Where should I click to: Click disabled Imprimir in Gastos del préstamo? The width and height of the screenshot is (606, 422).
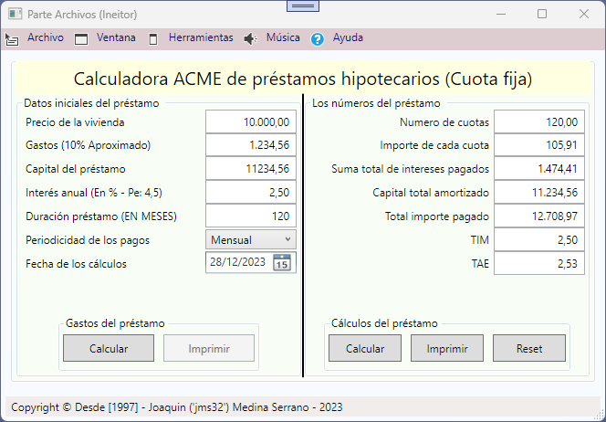tap(209, 349)
